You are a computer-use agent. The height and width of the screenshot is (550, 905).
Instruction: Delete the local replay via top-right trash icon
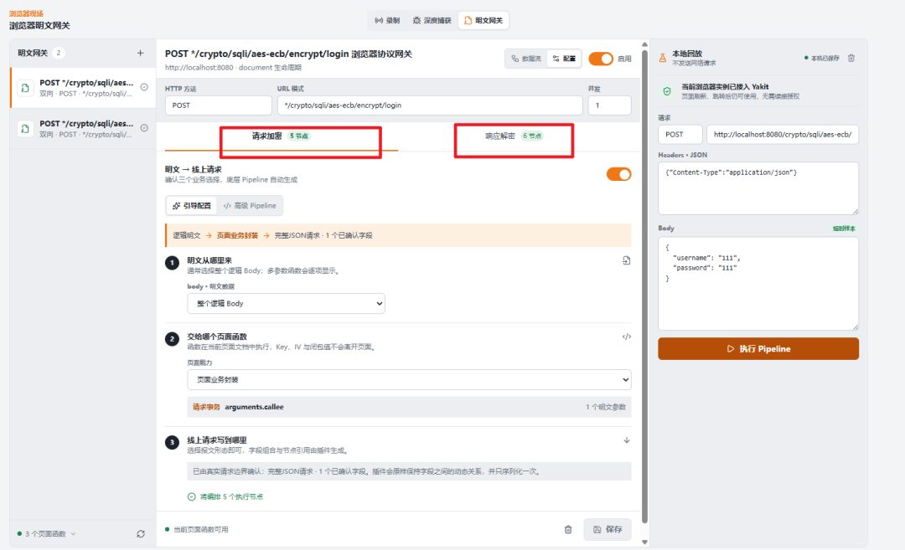[x=851, y=59]
